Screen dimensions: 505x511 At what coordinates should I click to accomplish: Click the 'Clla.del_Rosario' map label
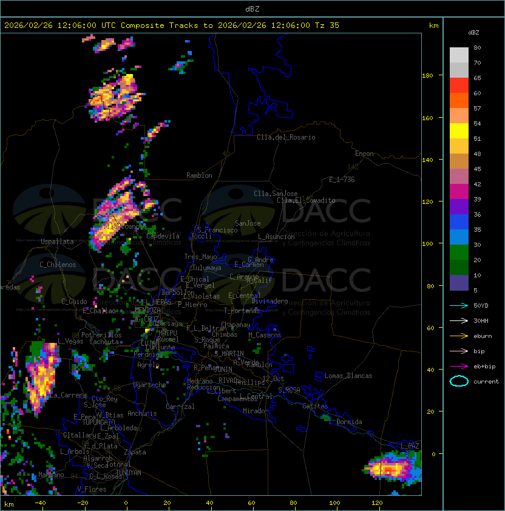click(x=286, y=137)
